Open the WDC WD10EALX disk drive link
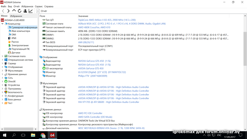The image size is (247, 139). click(x=111, y=128)
